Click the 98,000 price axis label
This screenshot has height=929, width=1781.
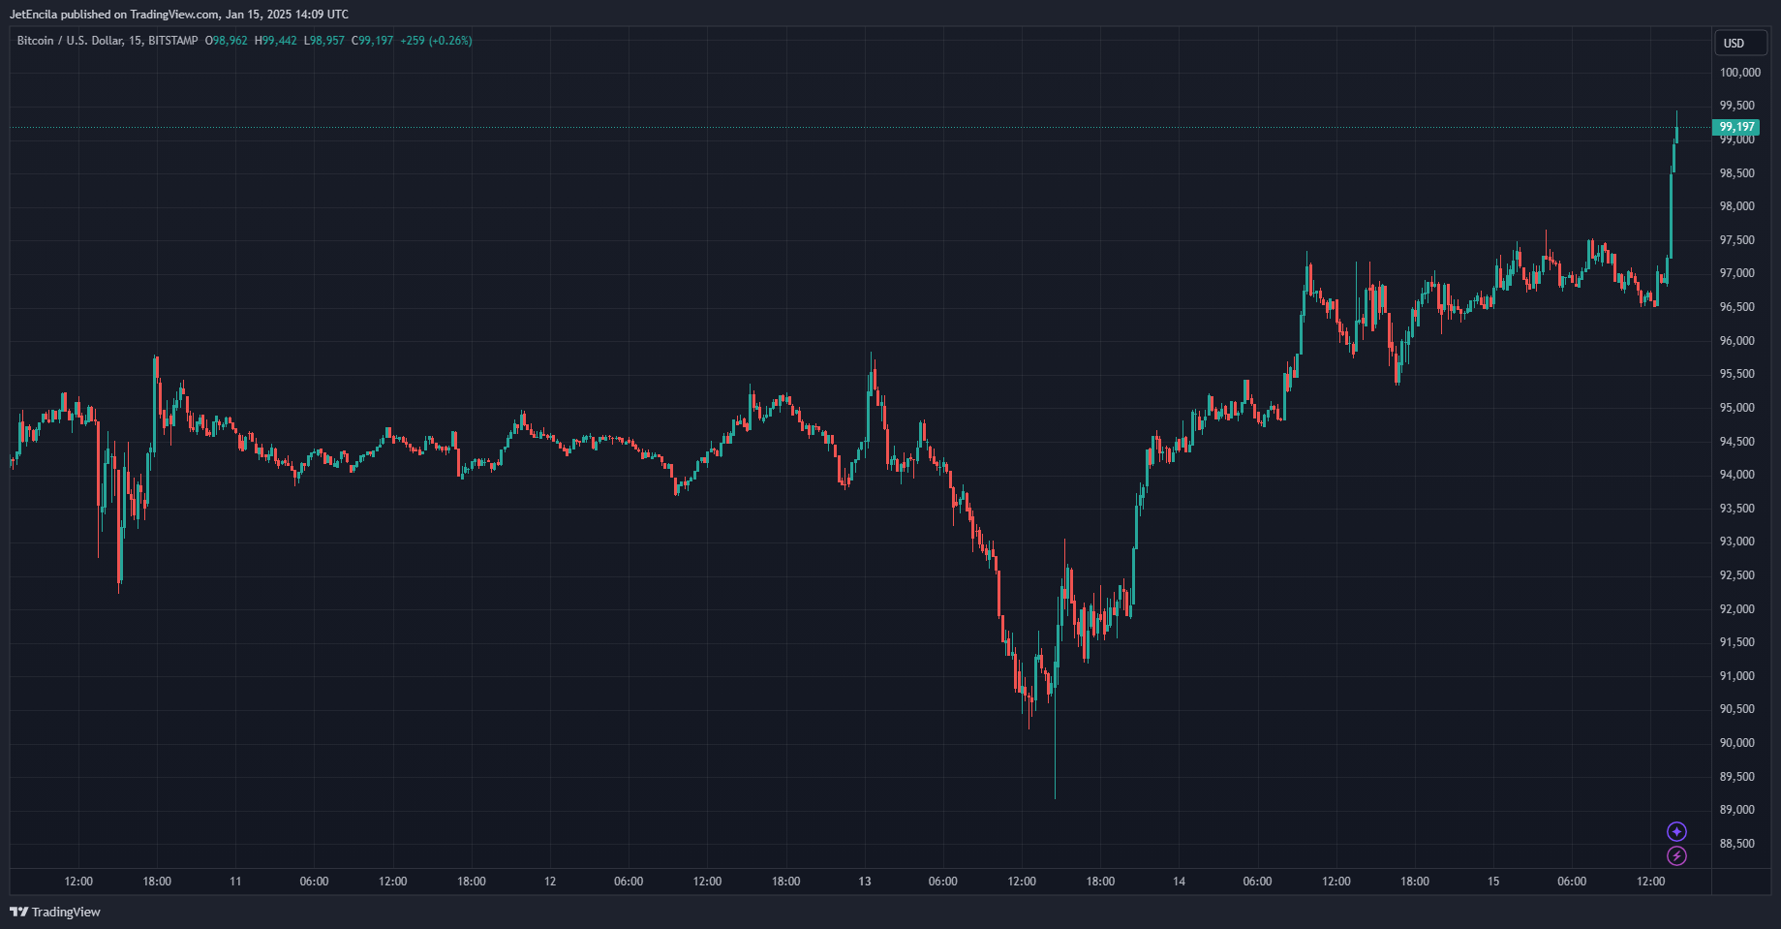[x=1736, y=206]
